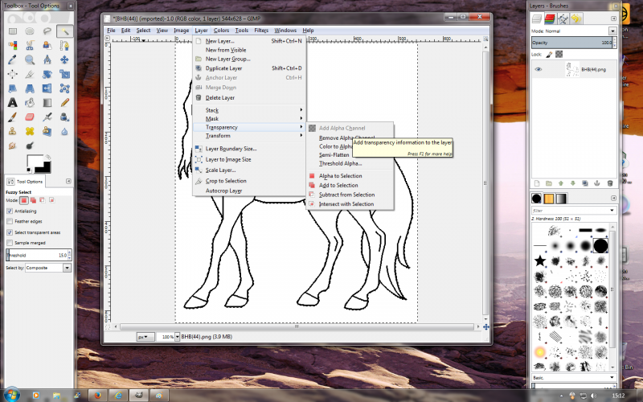Select the Pencil tool

click(x=64, y=103)
